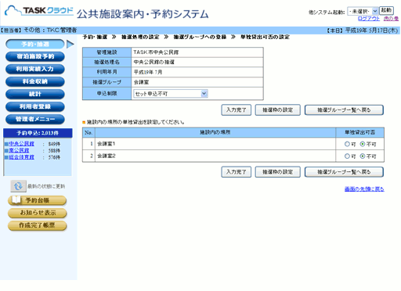Open the 予約・抽選 sidebar menu

pyautogui.click(x=35, y=44)
